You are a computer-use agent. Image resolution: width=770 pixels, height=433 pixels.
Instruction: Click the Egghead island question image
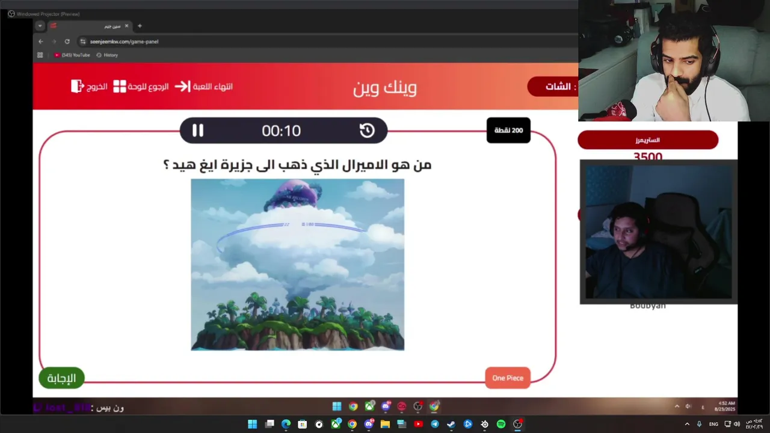298,265
